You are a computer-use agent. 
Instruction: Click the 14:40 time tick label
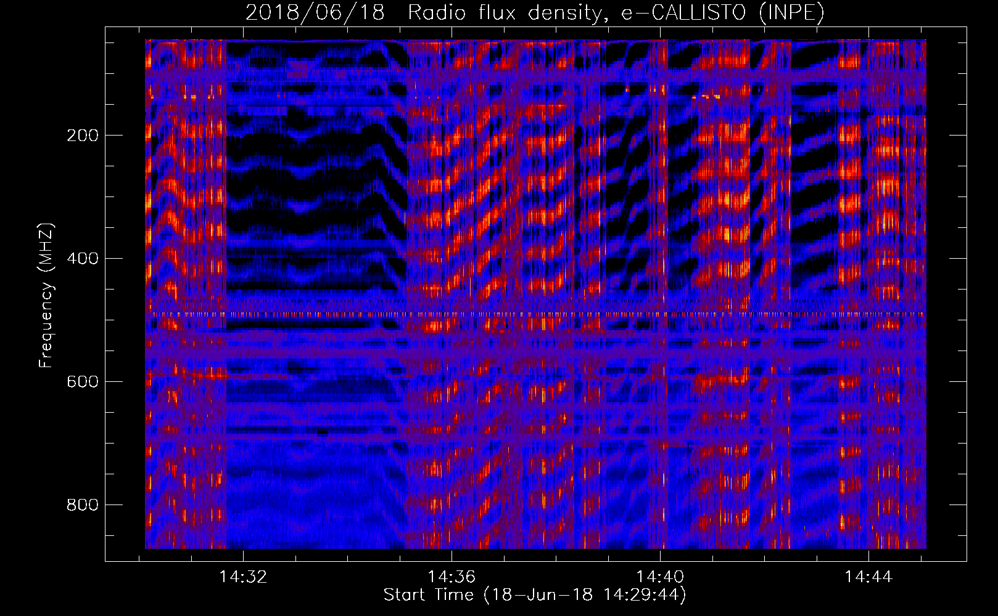(660, 577)
